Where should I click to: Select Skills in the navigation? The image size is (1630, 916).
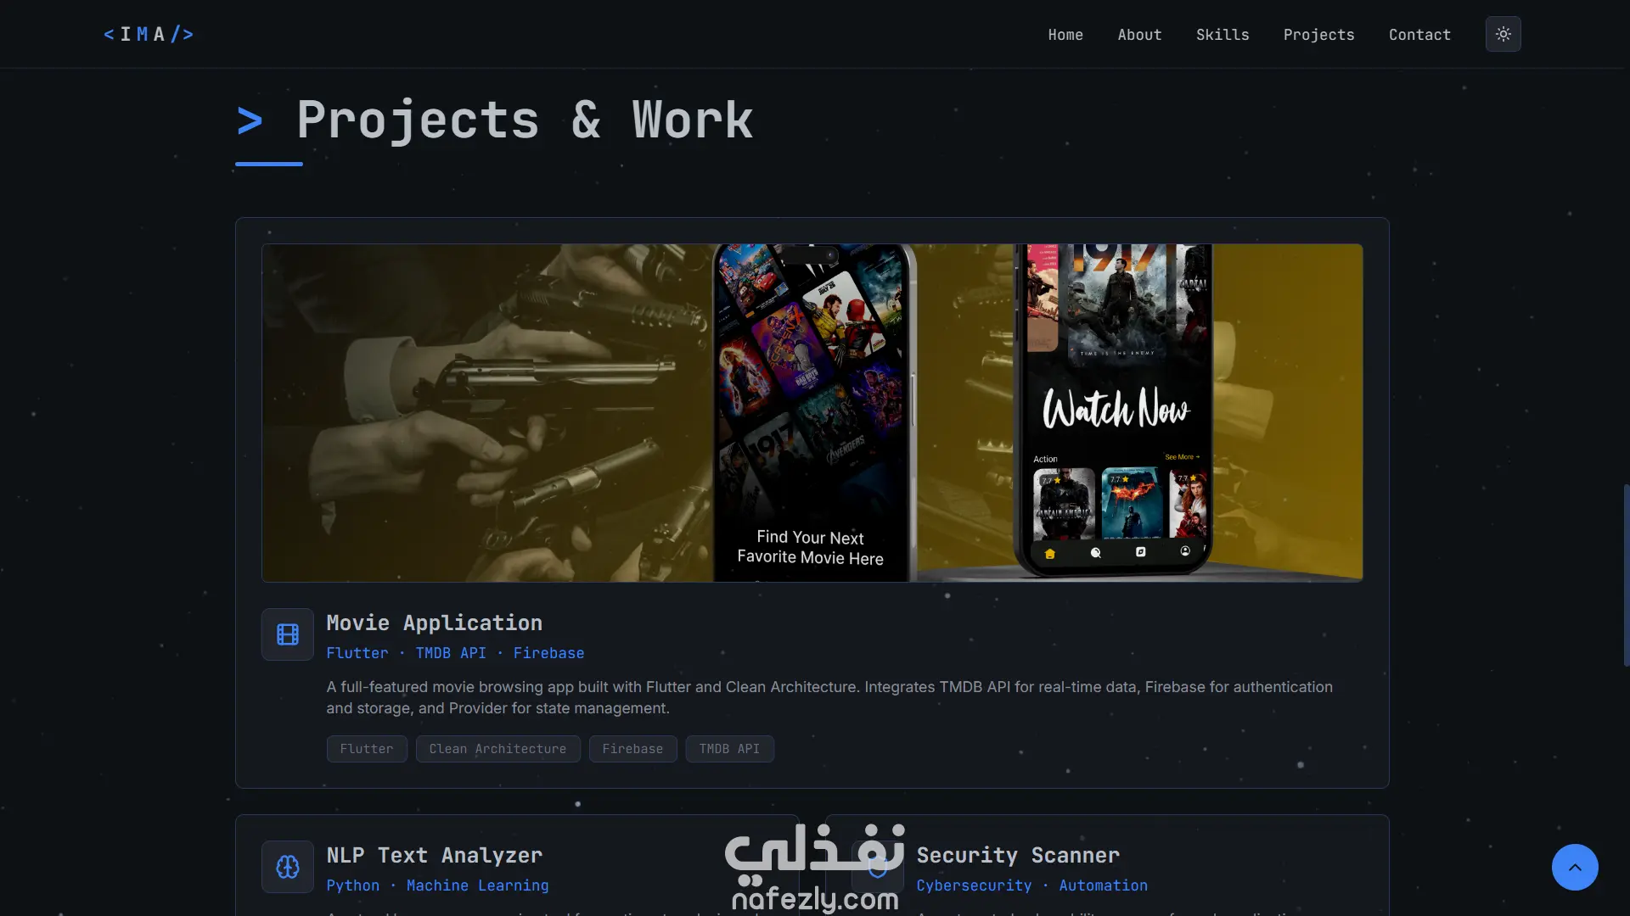pos(1222,35)
